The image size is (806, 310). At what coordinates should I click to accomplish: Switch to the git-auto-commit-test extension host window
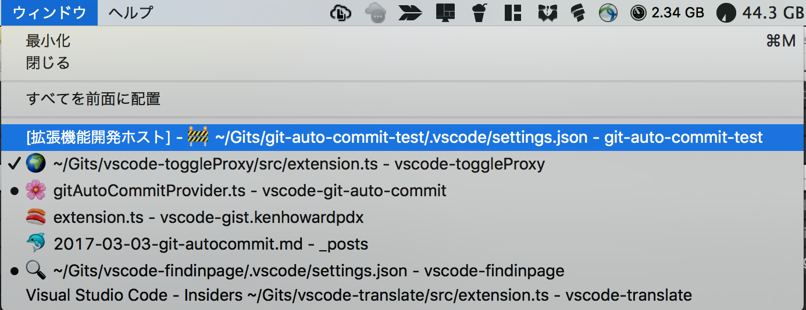click(x=394, y=137)
